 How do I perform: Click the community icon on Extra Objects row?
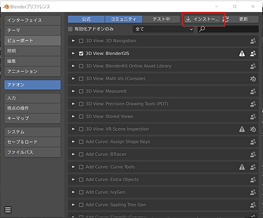pos(253,180)
